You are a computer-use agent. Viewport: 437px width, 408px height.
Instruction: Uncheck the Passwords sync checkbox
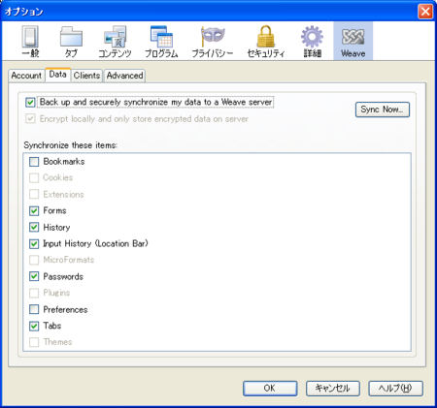pyautogui.click(x=34, y=276)
